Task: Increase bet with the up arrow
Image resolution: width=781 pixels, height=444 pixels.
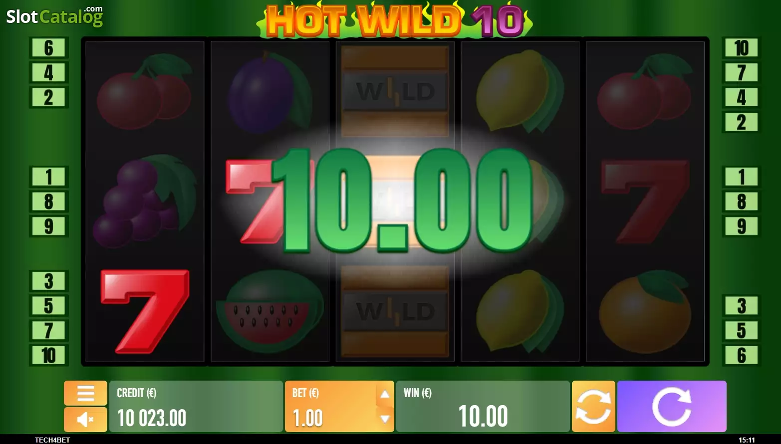Action: pyautogui.click(x=385, y=394)
